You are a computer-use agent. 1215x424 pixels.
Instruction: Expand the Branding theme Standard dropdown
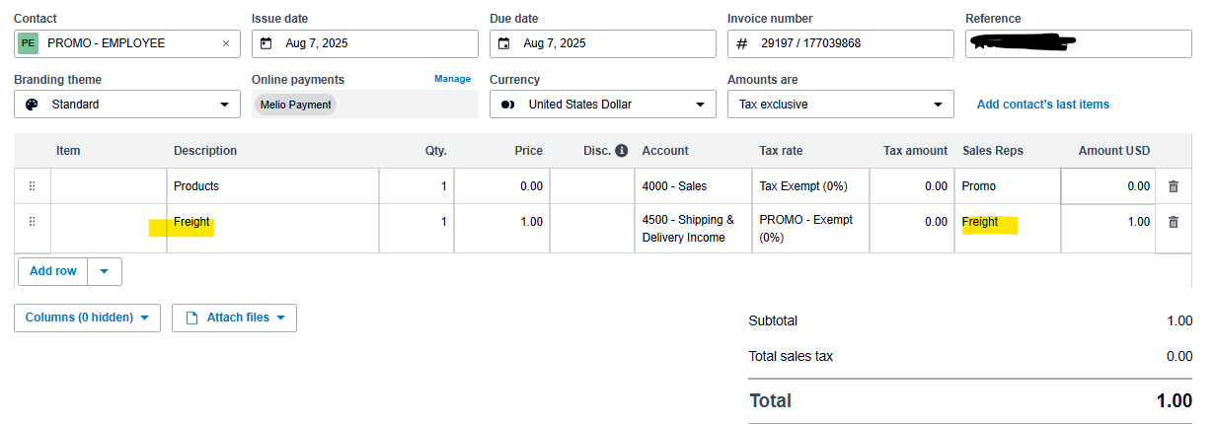222,105
